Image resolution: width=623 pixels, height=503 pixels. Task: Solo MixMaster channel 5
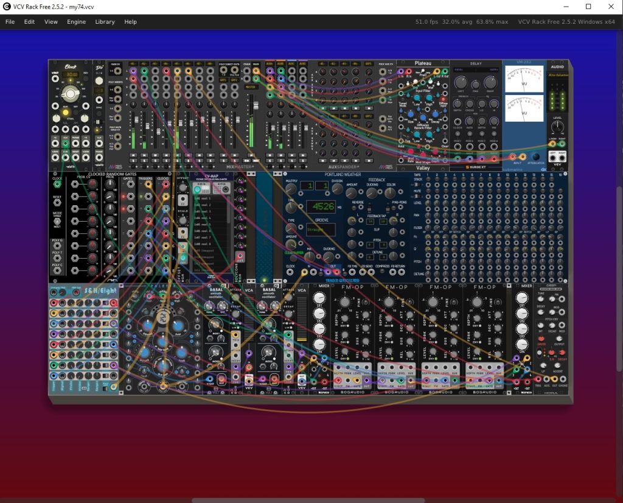coord(178,161)
